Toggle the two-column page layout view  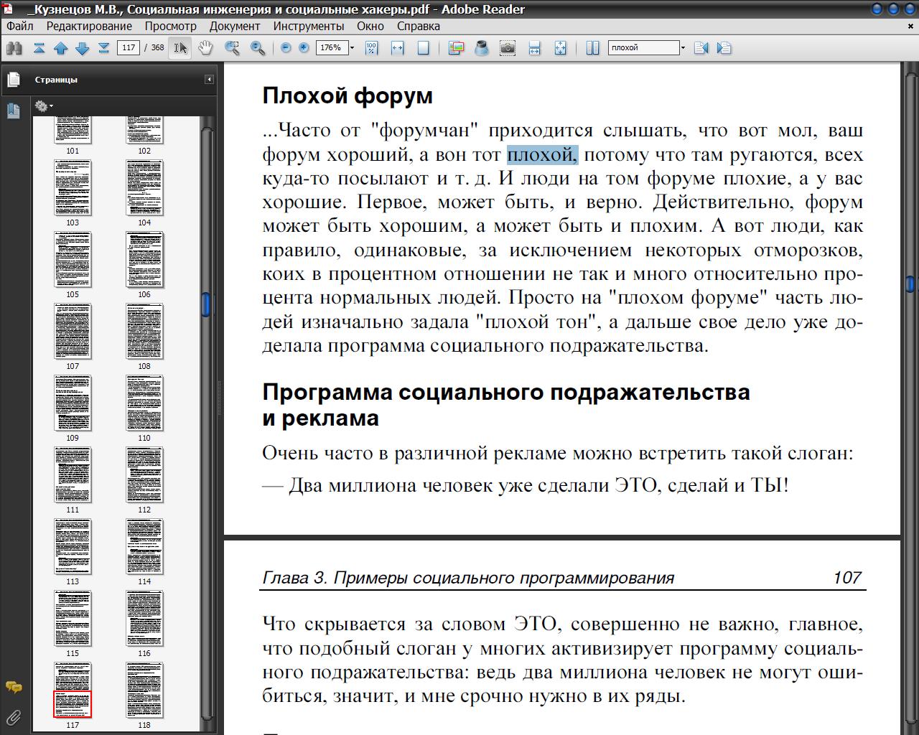coord(592,48)
